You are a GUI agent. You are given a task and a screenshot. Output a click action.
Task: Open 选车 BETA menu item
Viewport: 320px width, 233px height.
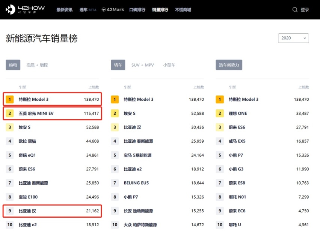click(88, 10)
